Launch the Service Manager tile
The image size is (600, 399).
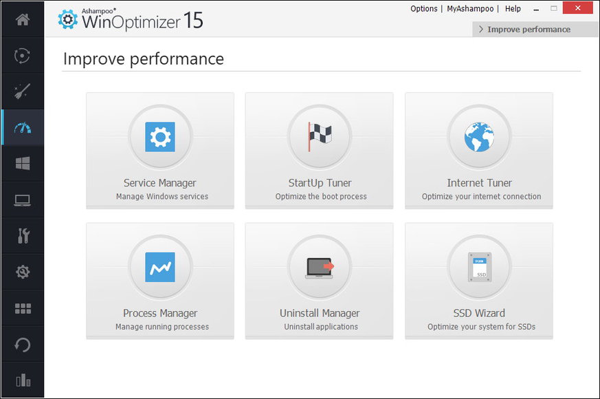(160, 151)
